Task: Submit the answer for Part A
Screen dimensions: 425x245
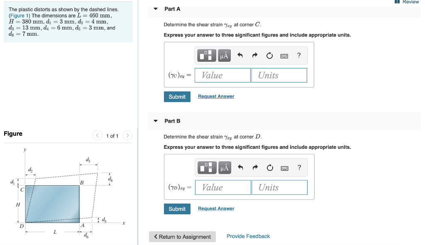Action: (x=177, y=97)
